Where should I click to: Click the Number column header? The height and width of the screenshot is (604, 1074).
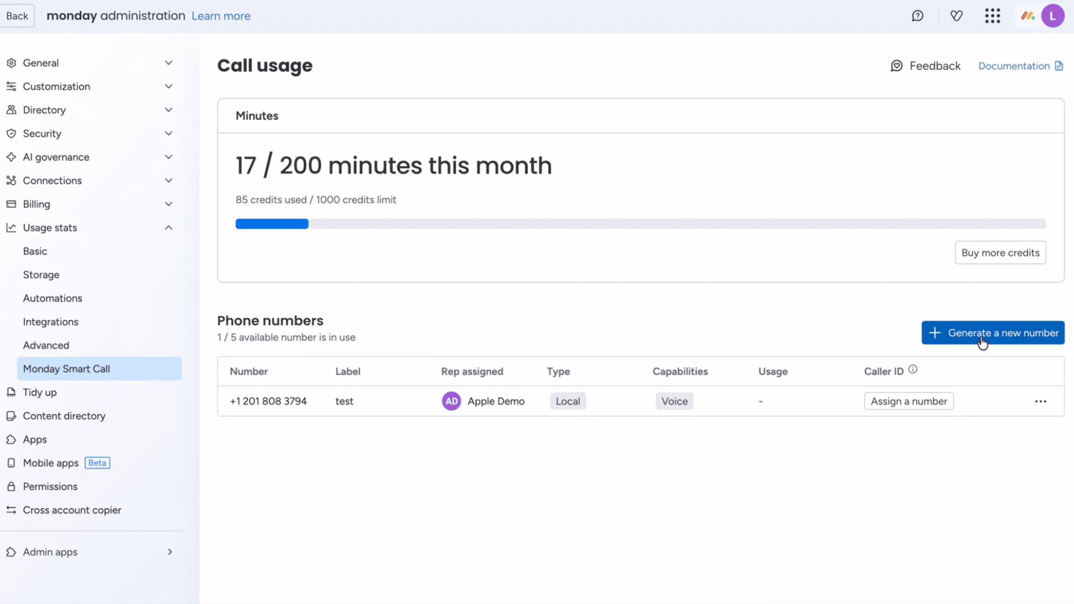[x=249, y=371]
